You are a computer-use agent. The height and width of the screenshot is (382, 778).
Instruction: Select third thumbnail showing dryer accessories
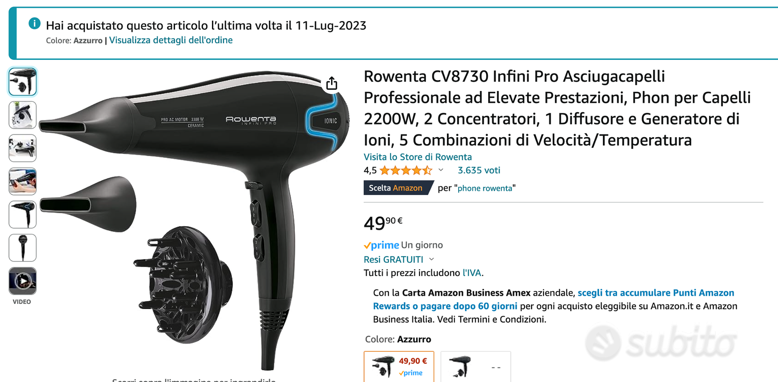tap(23, 148)
